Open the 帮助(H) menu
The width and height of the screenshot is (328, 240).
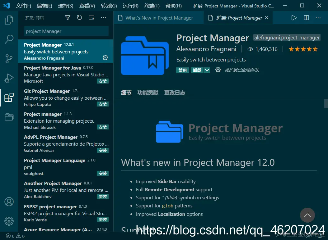pos(174,6)
